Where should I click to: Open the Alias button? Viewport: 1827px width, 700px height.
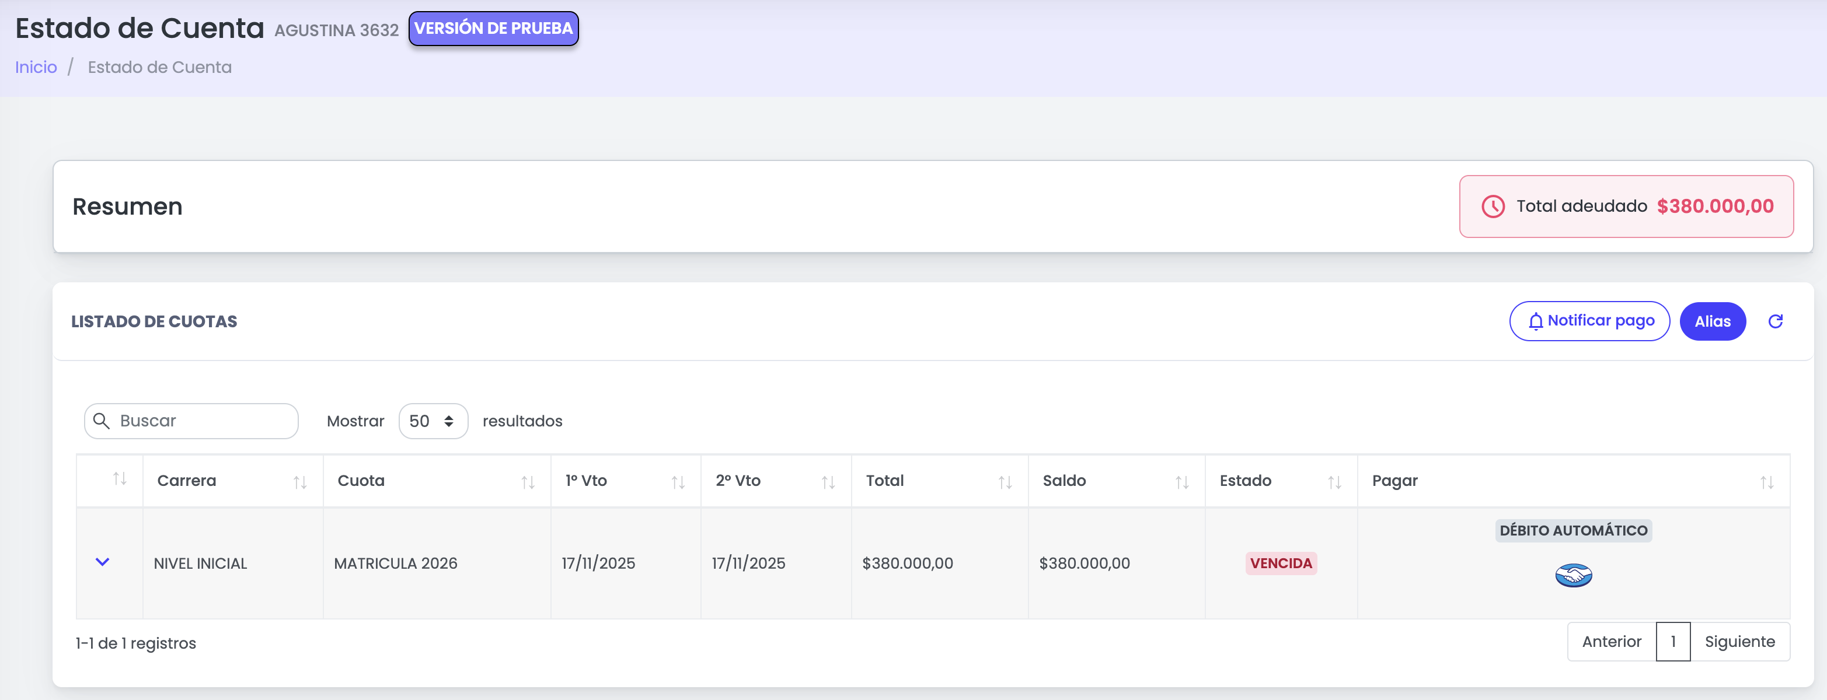[x=1712, y=321]
